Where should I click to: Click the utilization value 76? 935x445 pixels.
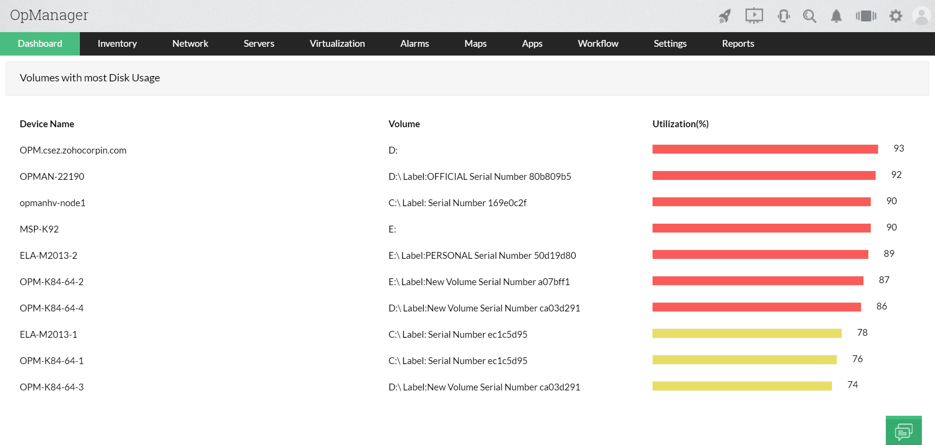(x=857, y=359)
